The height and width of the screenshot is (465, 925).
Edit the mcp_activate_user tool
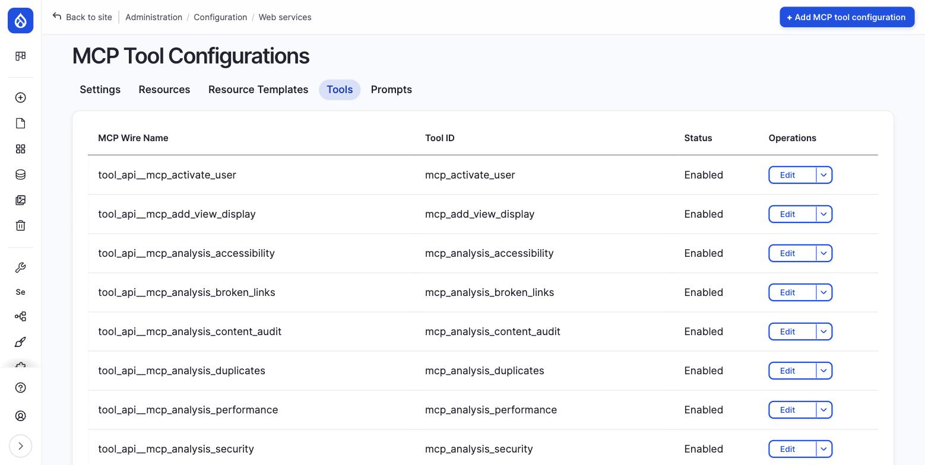pos(792,175)
